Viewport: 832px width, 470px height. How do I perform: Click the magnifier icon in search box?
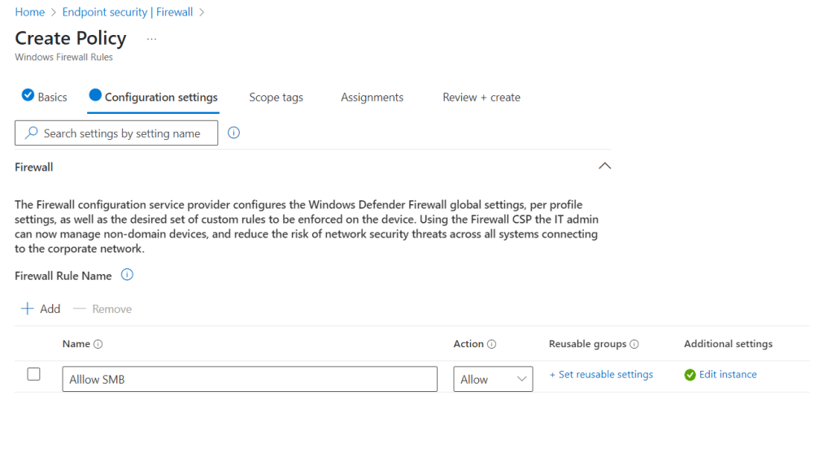click(32, 133)
